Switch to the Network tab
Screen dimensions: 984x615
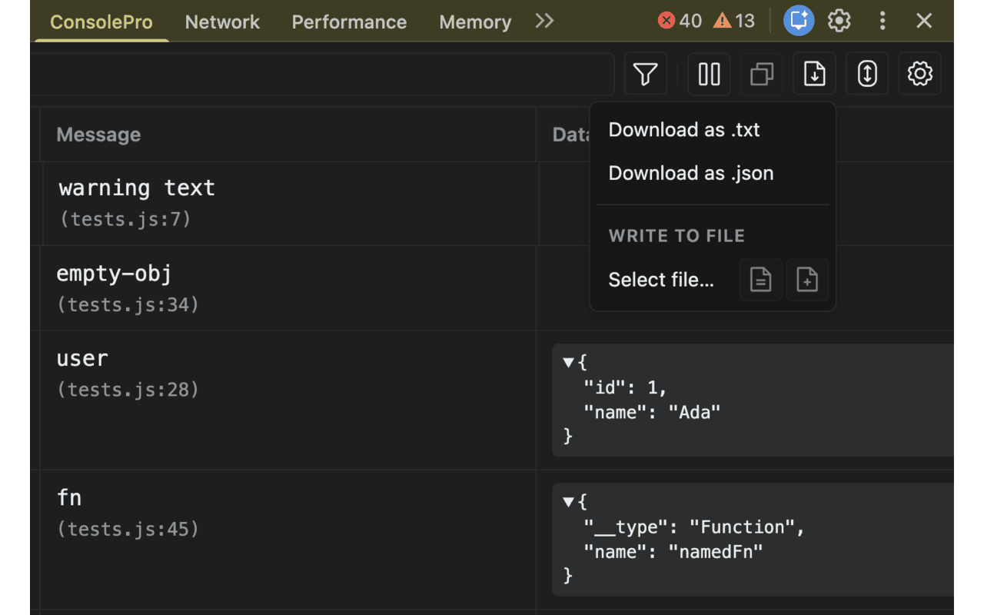click(x=222, y=22)
